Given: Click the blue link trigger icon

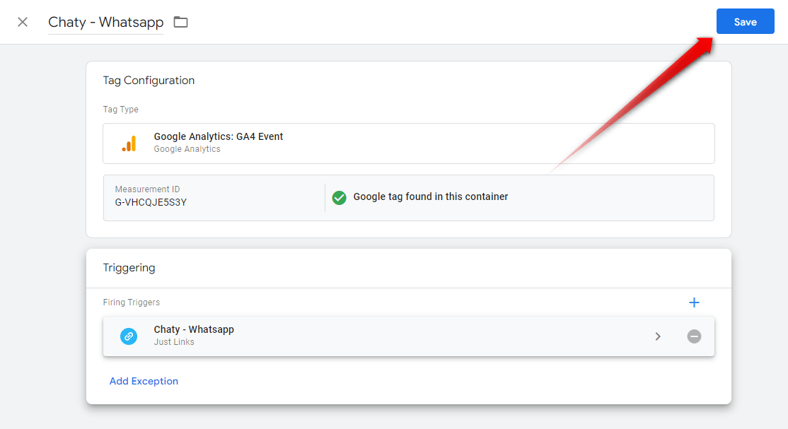Looking at the screenshot, I should [x=129, y=336].
